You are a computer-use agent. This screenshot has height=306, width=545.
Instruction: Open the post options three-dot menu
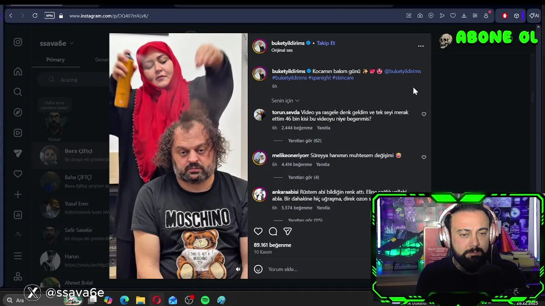coord(421,46)
